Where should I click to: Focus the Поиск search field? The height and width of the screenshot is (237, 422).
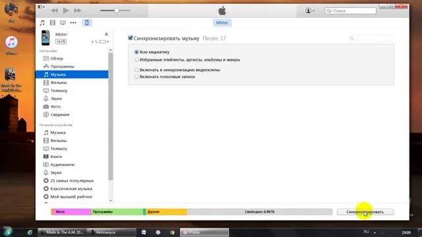(350, 11)
